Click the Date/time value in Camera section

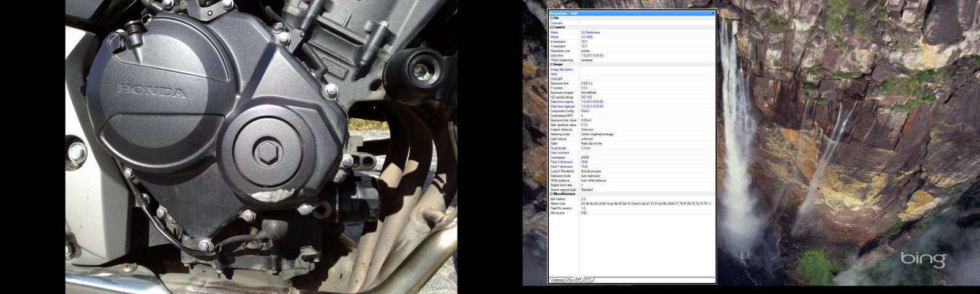[592, 55]
